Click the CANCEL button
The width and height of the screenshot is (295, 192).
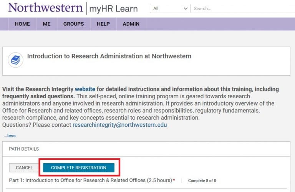click(24, 167)
